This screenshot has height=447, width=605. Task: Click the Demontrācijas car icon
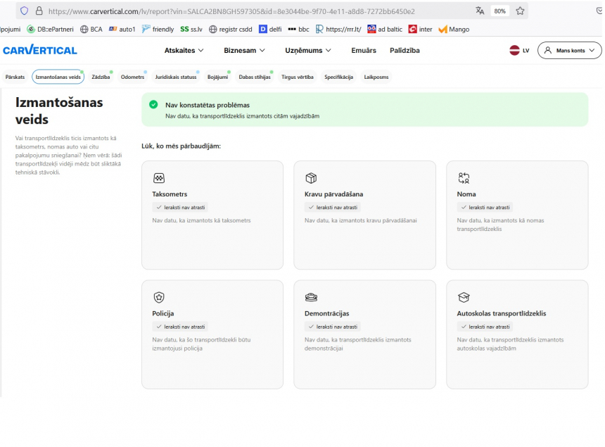tap(311, 297)
